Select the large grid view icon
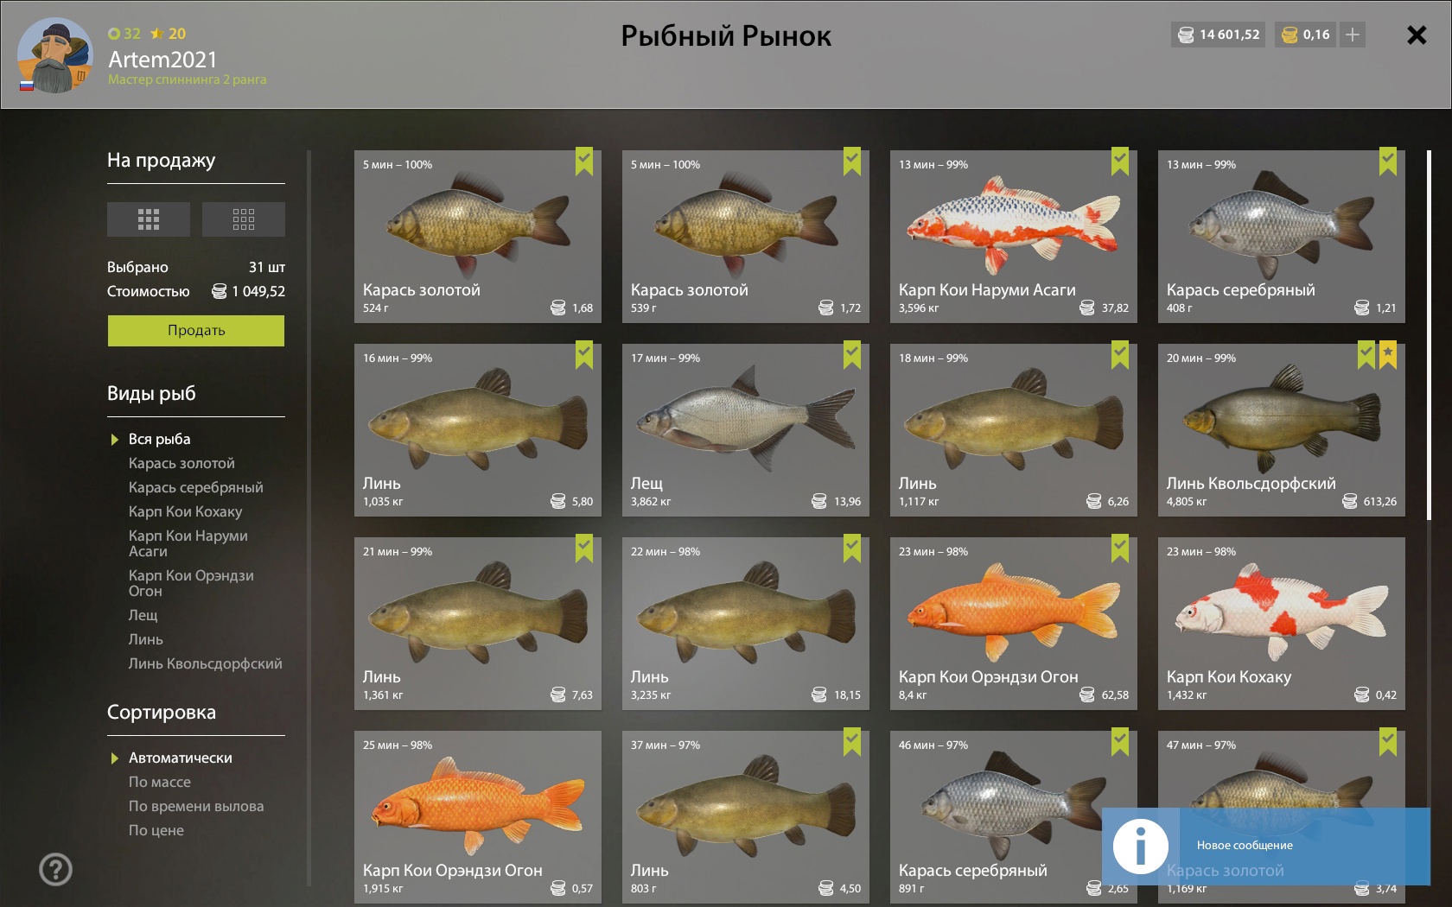Viewport: 1452px width, 907px height. click(x=149, y=219)
